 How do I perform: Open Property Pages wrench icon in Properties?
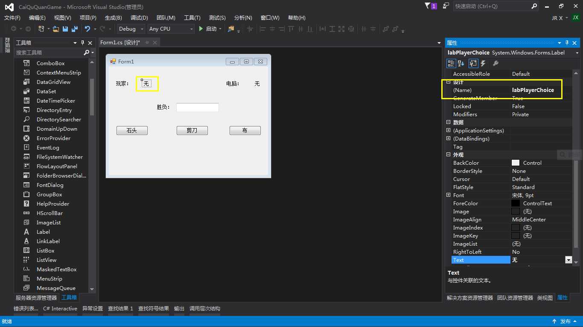coord(496,63)
